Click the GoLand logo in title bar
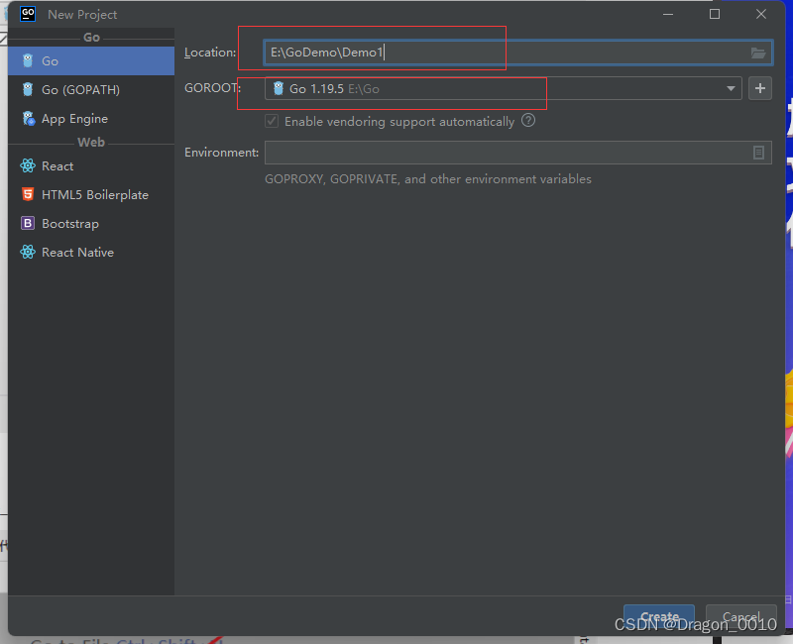This screenshot has height=644, width=793. [x=28, y=14]
